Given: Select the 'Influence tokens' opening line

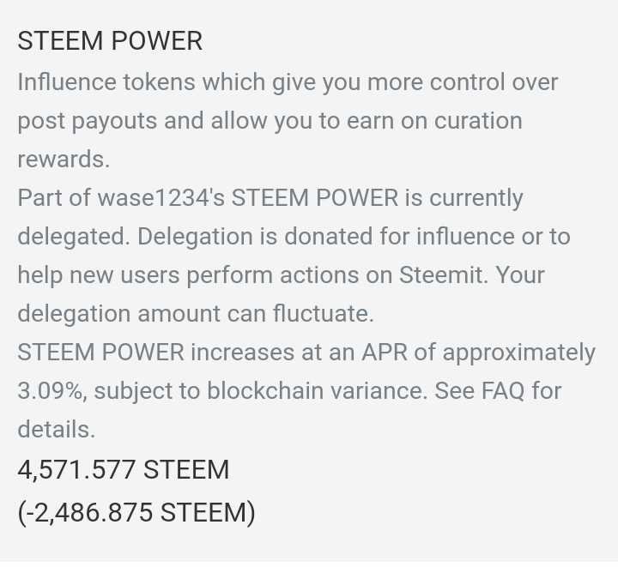Looking at the screenshot, I should pos(106,81).
